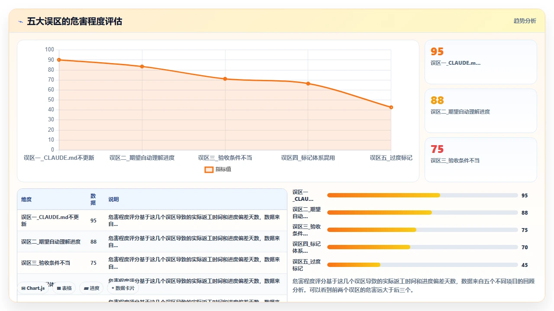Click the Chart.js chip
This screenshot has width=554, height=311.
coord(33,288)
